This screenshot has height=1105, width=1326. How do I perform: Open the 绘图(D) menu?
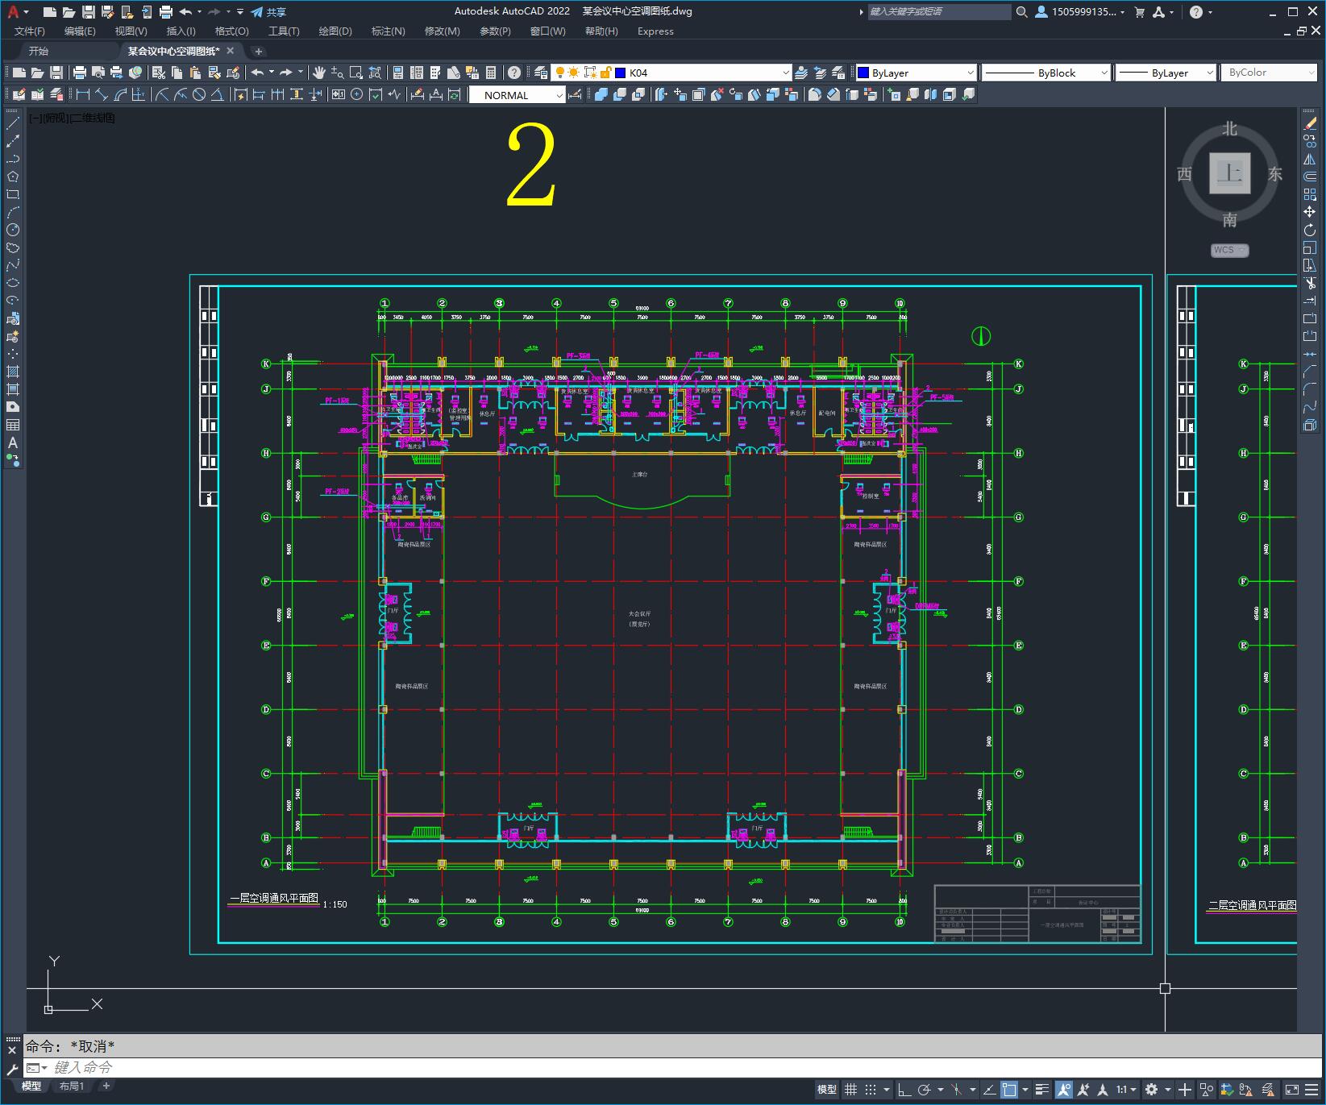click(335, 31)
